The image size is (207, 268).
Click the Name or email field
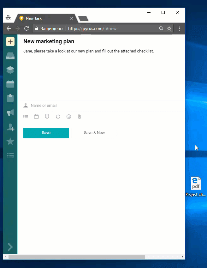tap(101, 106)
